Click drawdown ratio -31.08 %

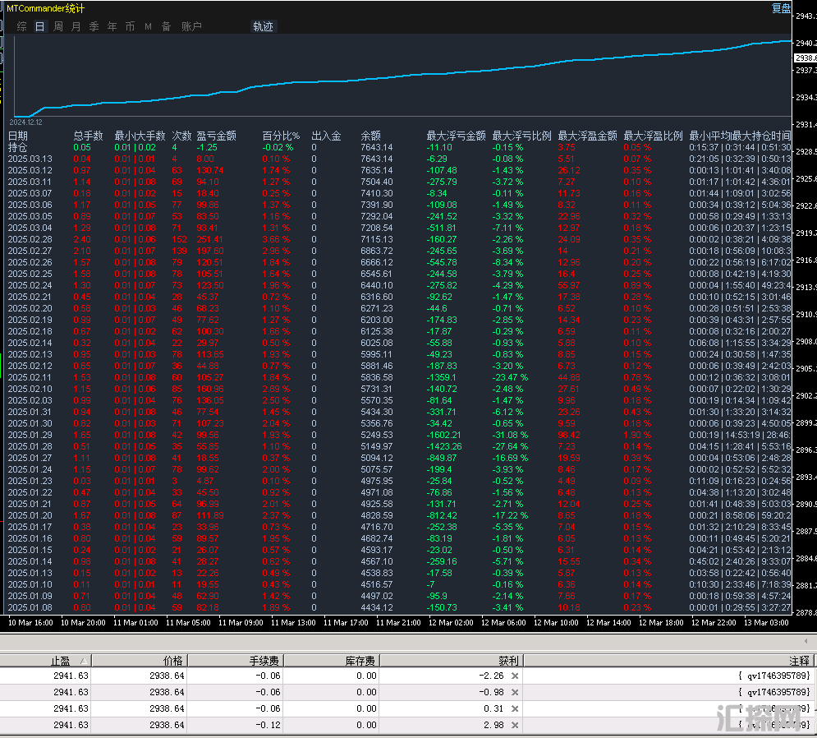coord(510,435)
